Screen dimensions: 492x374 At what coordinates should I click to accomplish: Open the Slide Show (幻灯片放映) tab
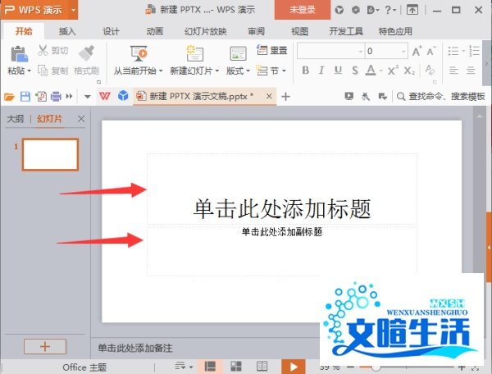click(x=206, y=31)
